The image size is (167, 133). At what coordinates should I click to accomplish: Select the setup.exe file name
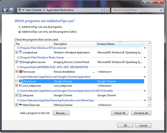coord(28,96)
